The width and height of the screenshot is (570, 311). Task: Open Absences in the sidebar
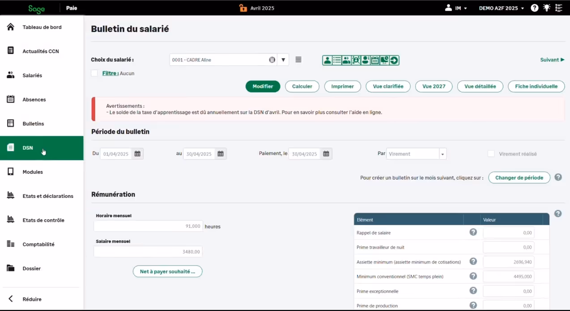tap(42, 100)
